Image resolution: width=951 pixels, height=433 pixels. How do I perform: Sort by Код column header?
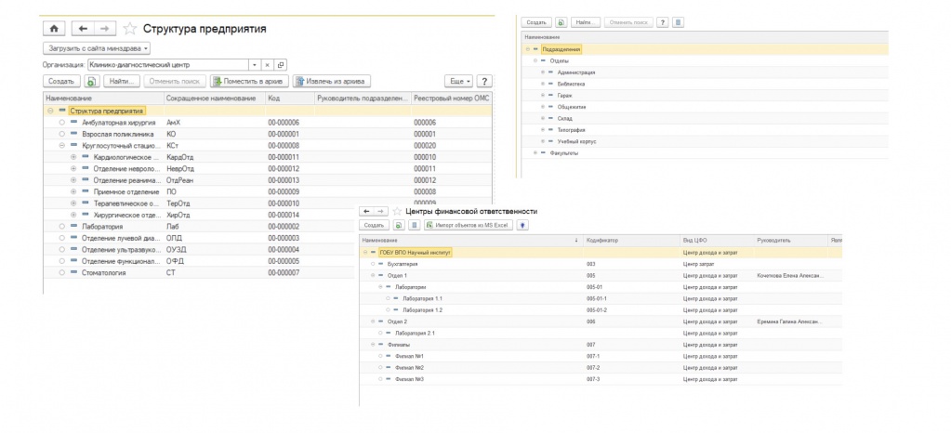point(289,98)
